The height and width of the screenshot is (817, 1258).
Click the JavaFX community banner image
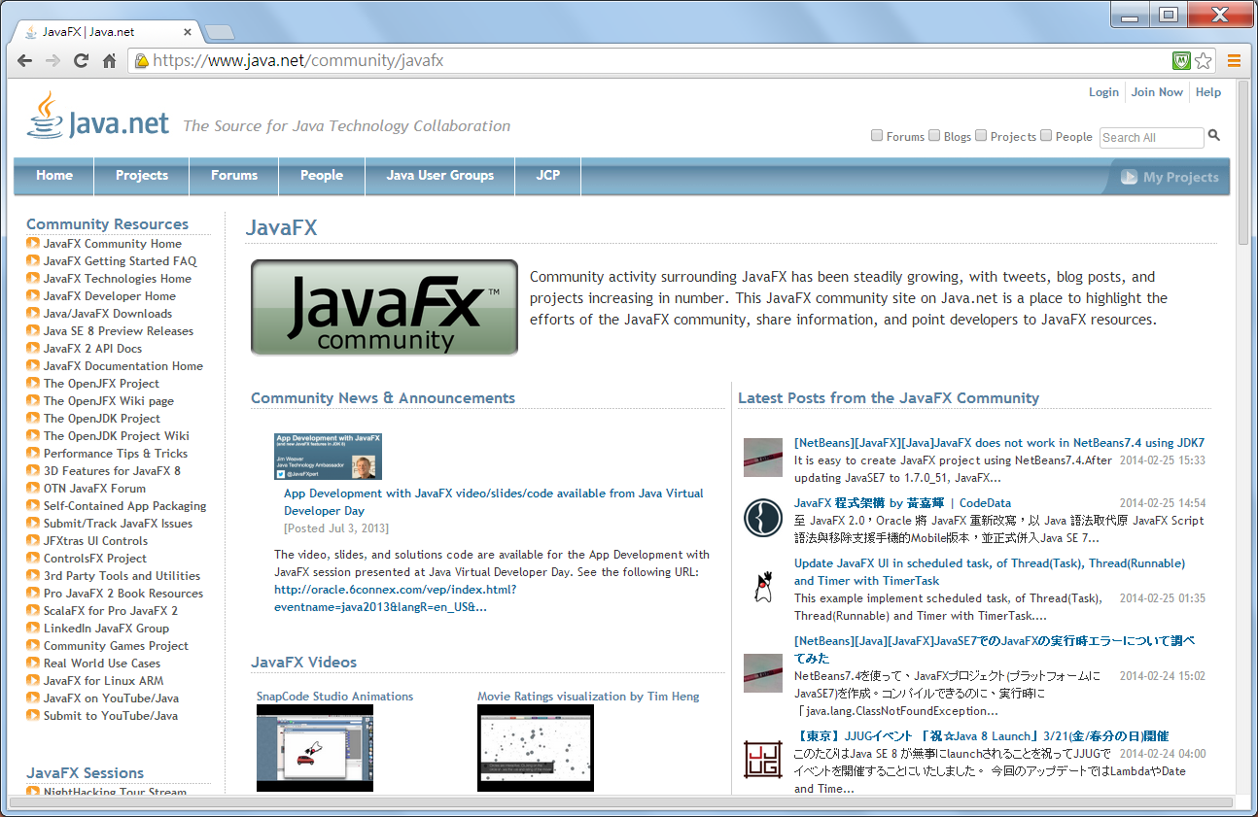384,307
